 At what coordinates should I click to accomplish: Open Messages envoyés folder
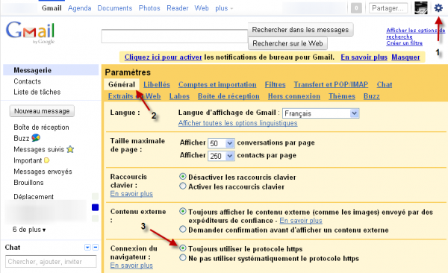(x=43, y=172)
